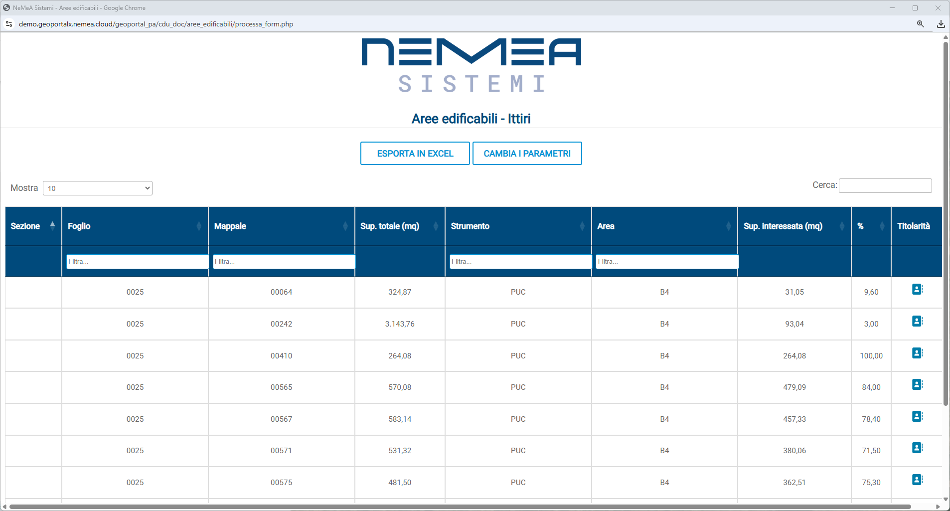Click the browser zoom magnifier icon

click(920, 24)
